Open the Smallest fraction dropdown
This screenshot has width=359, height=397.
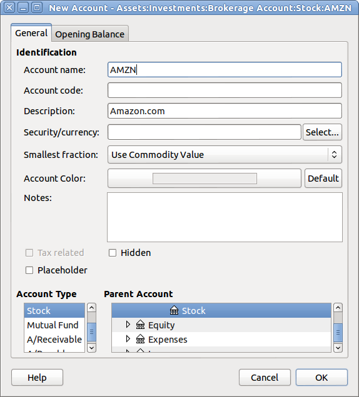[x=225, y=154]
